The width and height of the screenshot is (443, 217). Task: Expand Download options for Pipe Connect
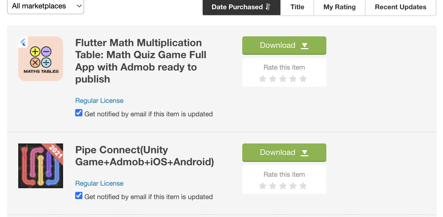(284, 152)
